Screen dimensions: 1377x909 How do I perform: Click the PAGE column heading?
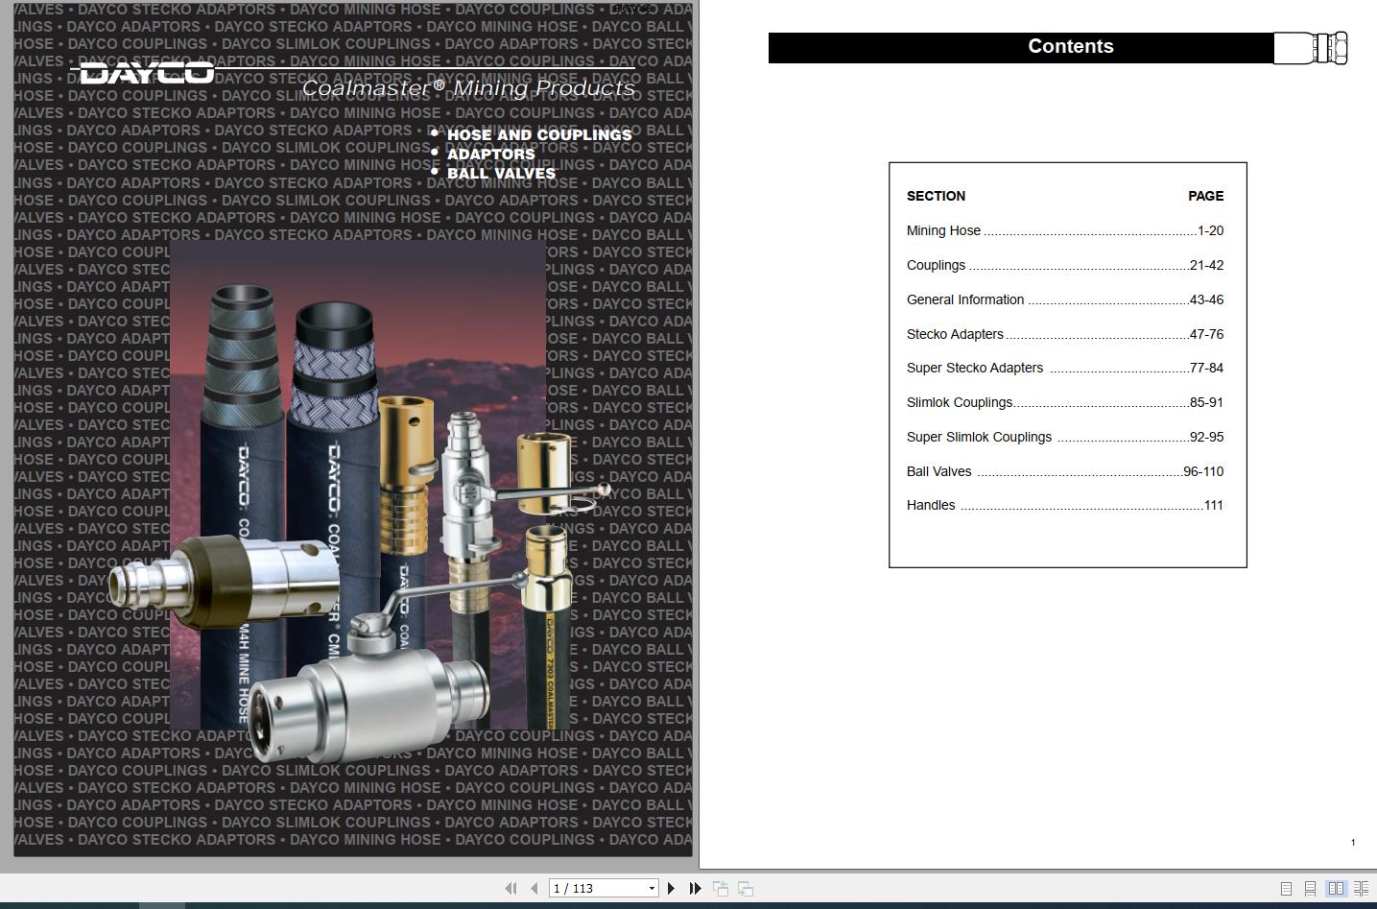pos(1206,196)
